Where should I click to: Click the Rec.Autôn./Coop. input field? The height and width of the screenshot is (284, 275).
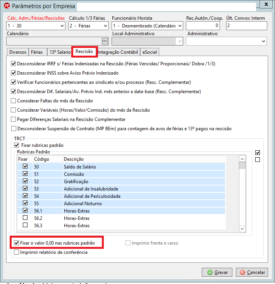click(203, 26)
